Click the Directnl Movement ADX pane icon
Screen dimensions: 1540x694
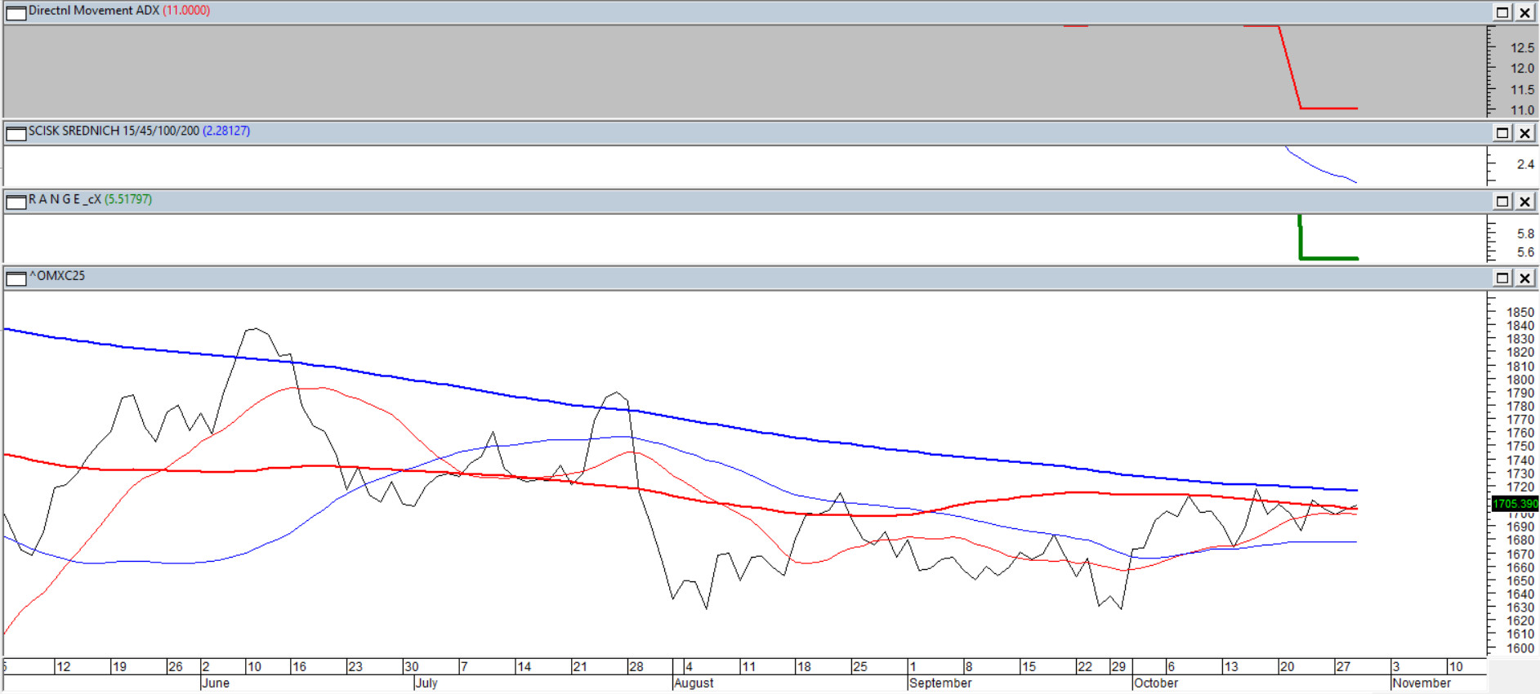[16, 12]
